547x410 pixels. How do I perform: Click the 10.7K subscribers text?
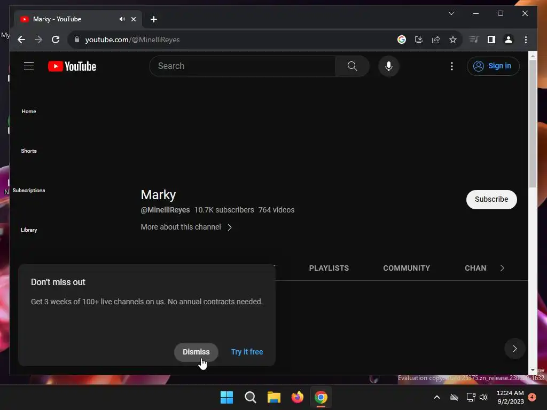coord(224,210)
